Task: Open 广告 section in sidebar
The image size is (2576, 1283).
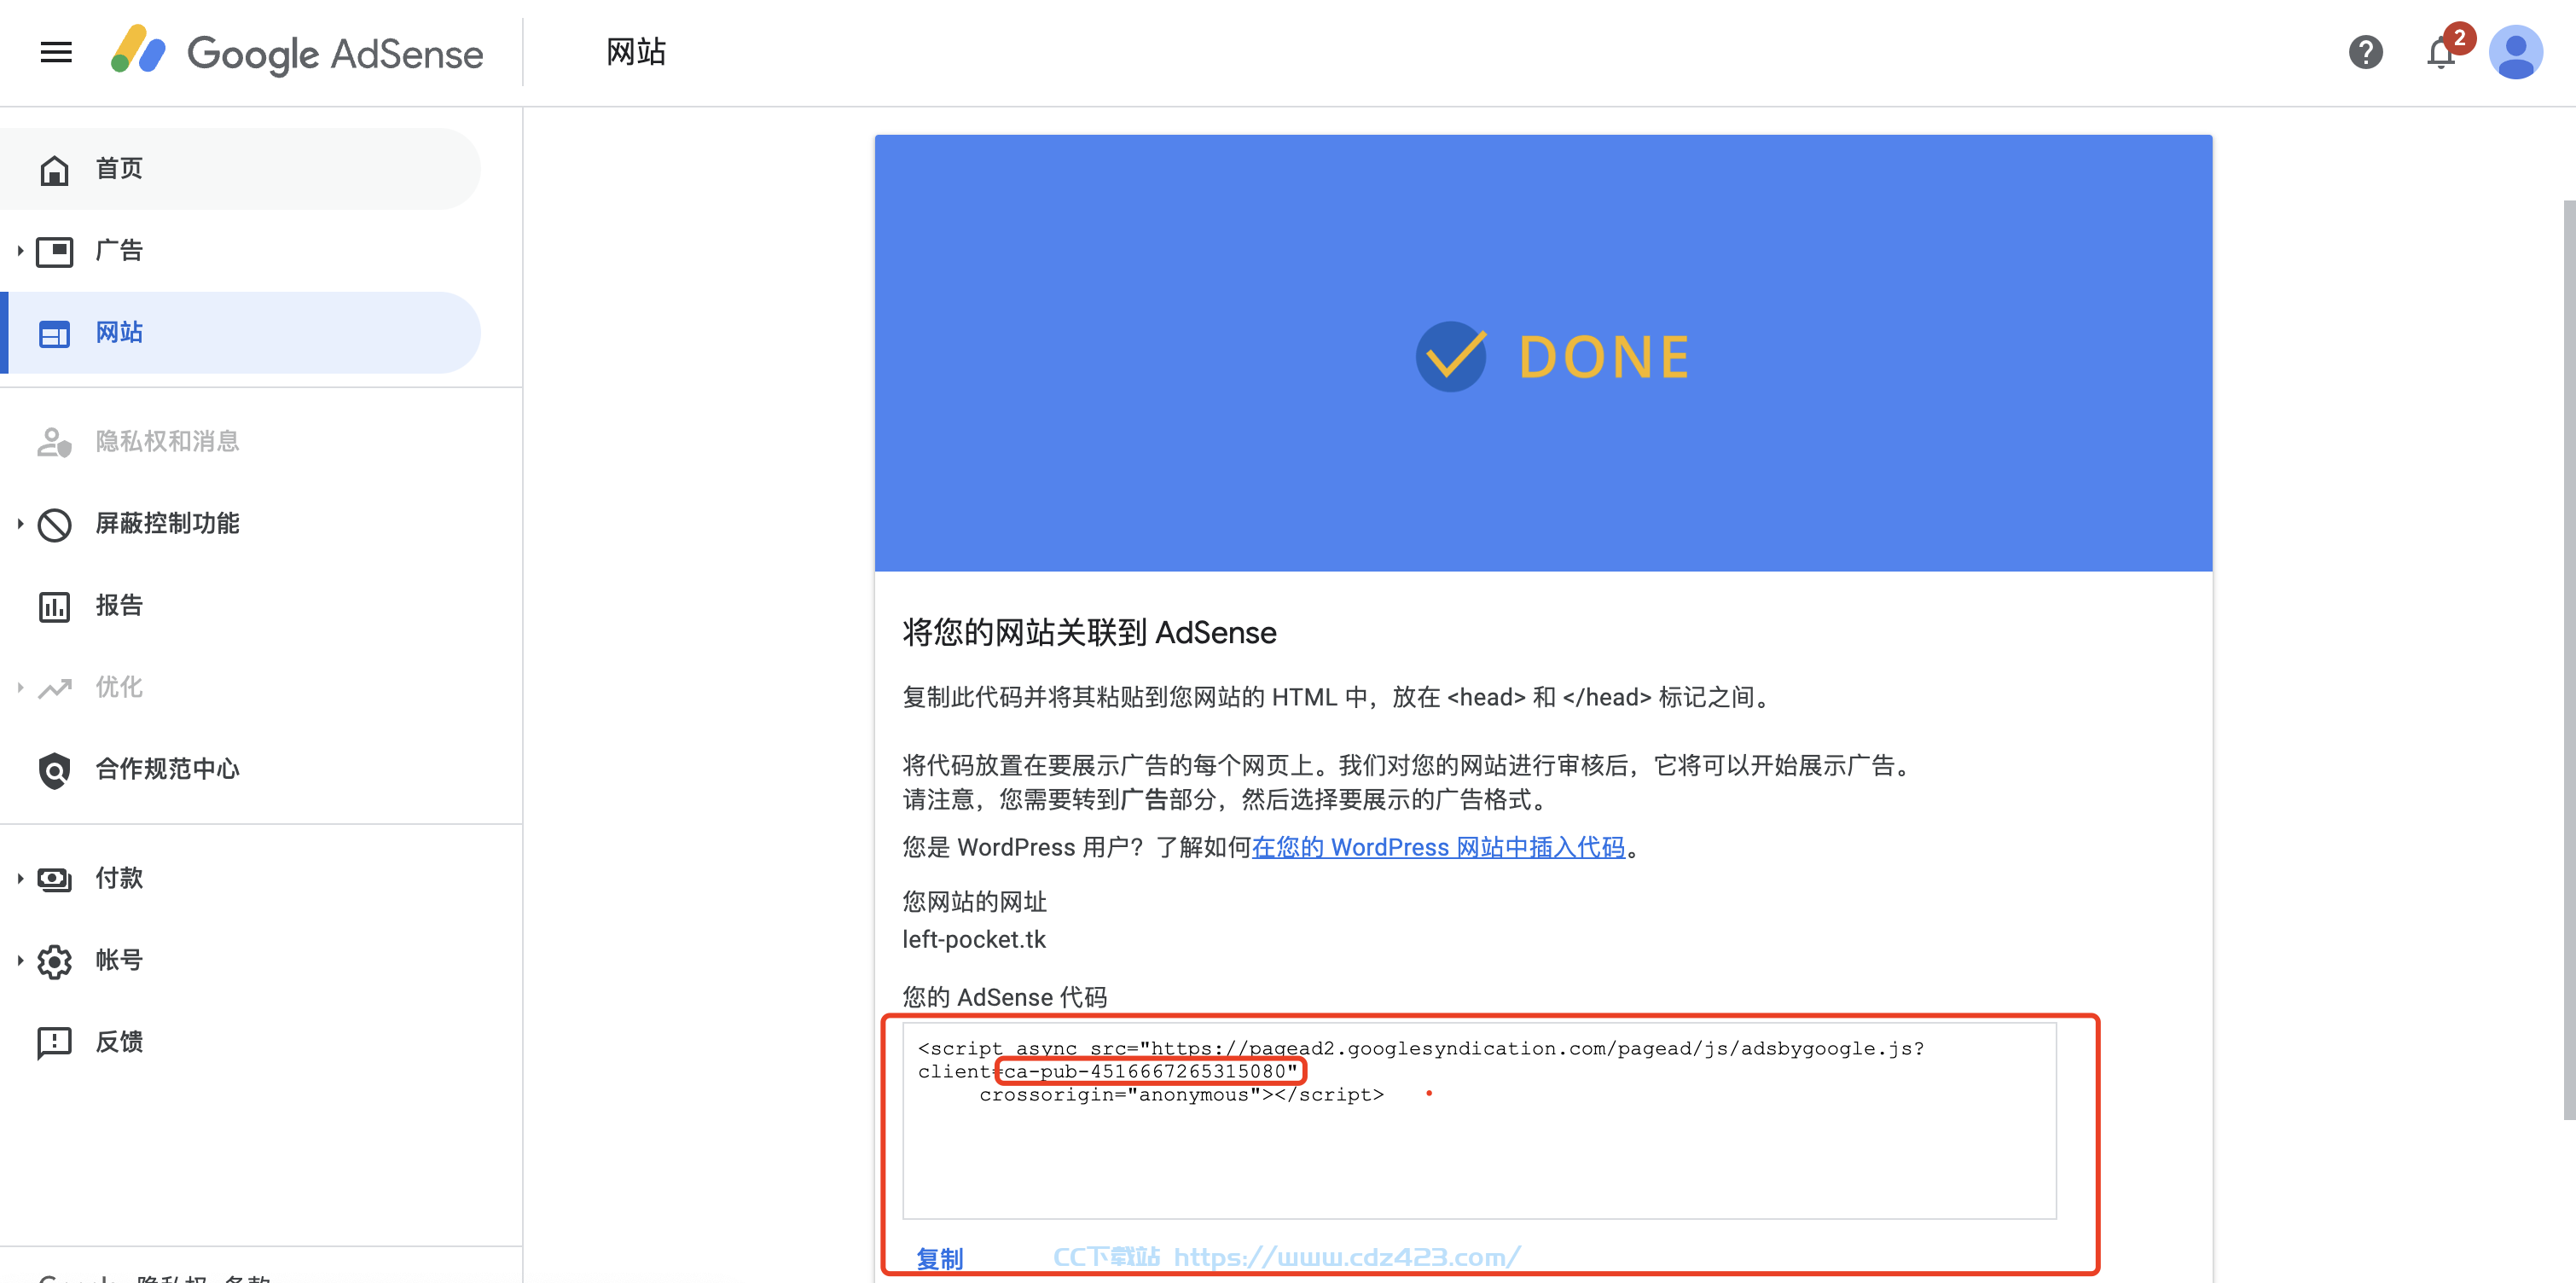Action: [240, 251]
